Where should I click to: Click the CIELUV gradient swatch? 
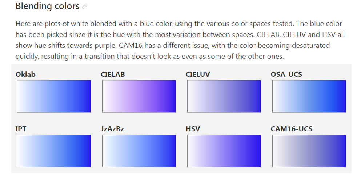tap(224, 96)
